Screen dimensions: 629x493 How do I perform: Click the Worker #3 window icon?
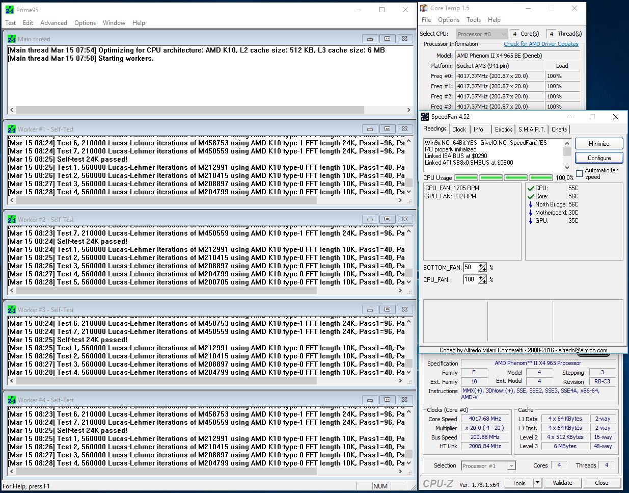click(x=12, y=309)
